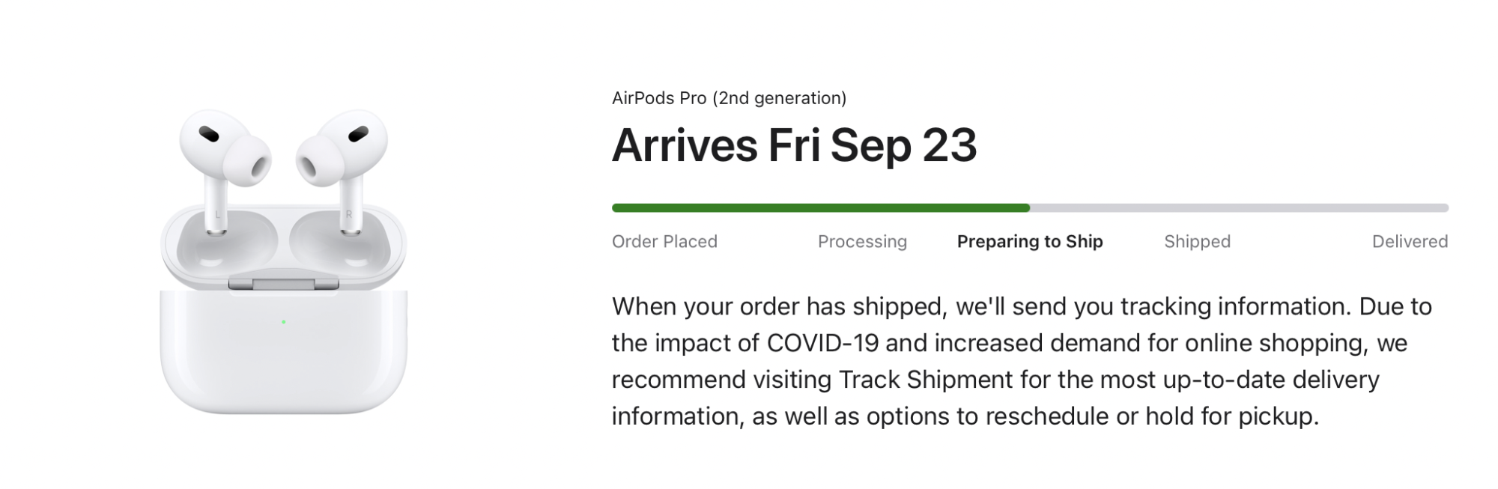The width and height of the screenshot is (1498, 489).
Task: Select the Processing step label
Action: click(x=862, y=242)
